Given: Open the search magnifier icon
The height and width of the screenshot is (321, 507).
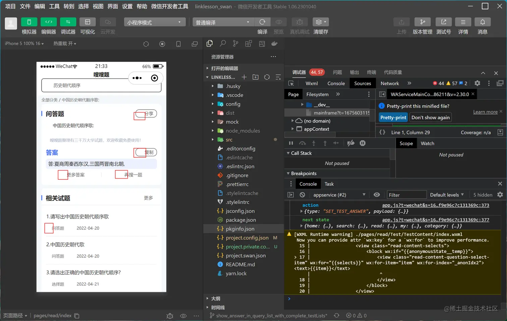Looking at the screenshot, I should point(223,43).
